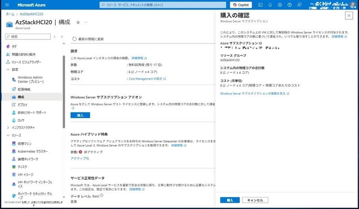Open デプロイ menu item
Screen dimensions: 359x209
22,105
